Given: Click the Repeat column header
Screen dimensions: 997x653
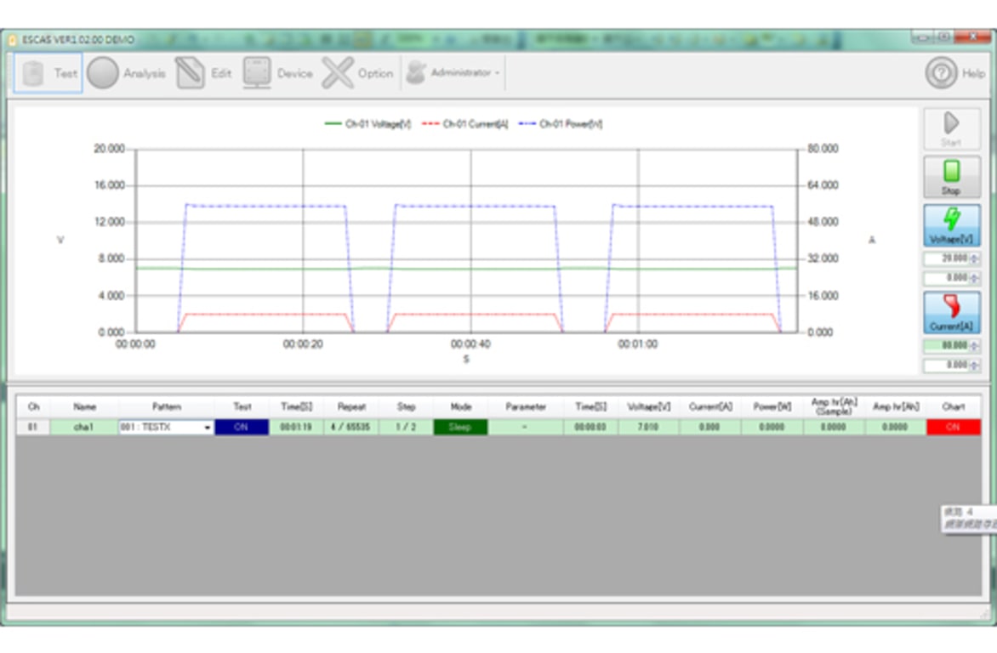Looking at the screenshot, I should coord(351,407).
